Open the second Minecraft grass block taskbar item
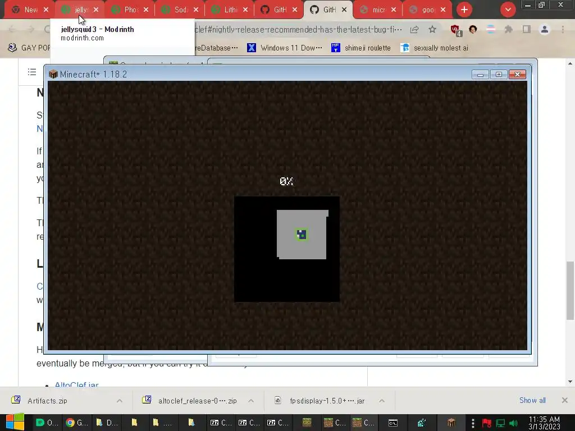Screen dimensions: 575x431 tap(363, 423)
